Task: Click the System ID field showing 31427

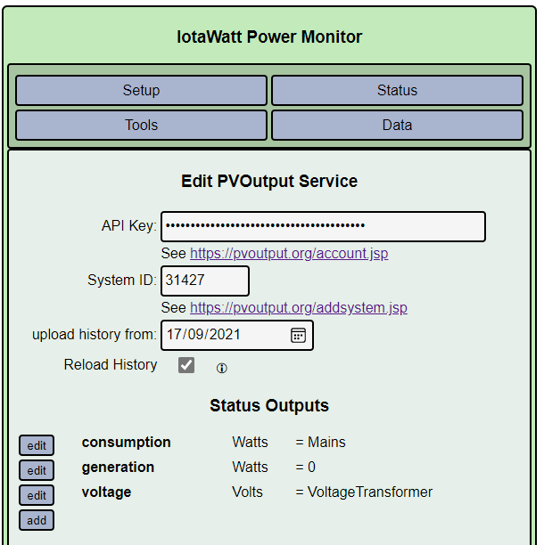Action: coord(205,281)
